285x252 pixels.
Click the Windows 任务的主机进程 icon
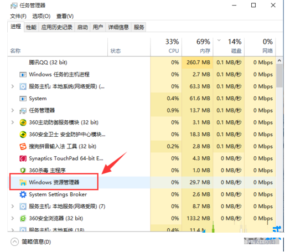23,75
